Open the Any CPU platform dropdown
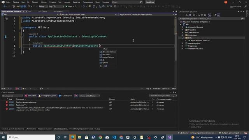Image resolution: width=249 pixels, height=140 pixels. tap(56, 6)
